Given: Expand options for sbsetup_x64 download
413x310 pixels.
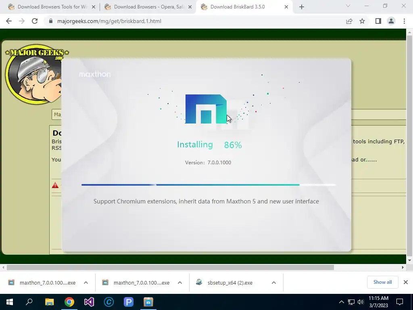Looking at the screenshot, I should [274, 283].
